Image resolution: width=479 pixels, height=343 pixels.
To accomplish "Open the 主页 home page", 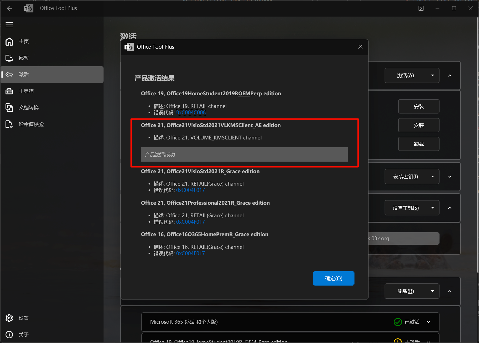I will [24, 41].
